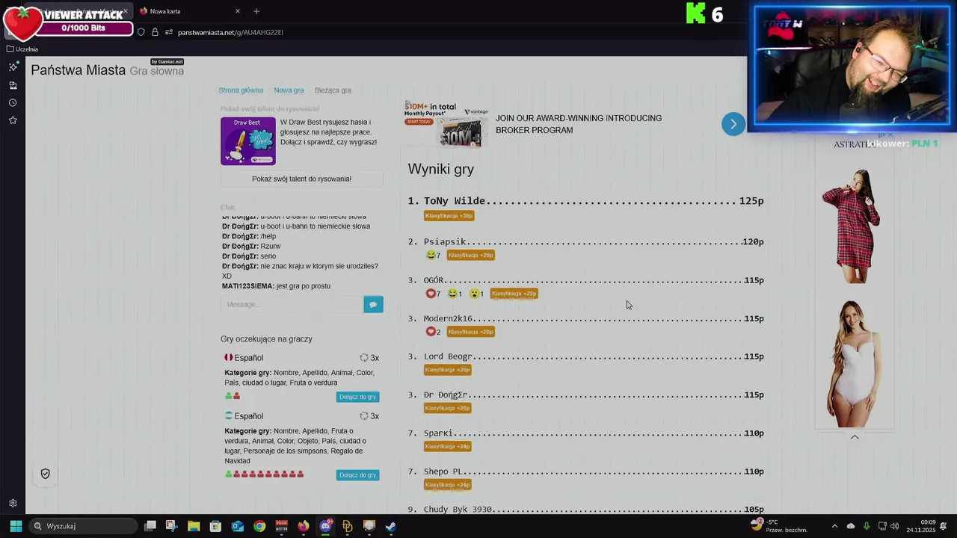
Task: Show hidden system tray icons chevron
Action: click(x=835, y=526)
